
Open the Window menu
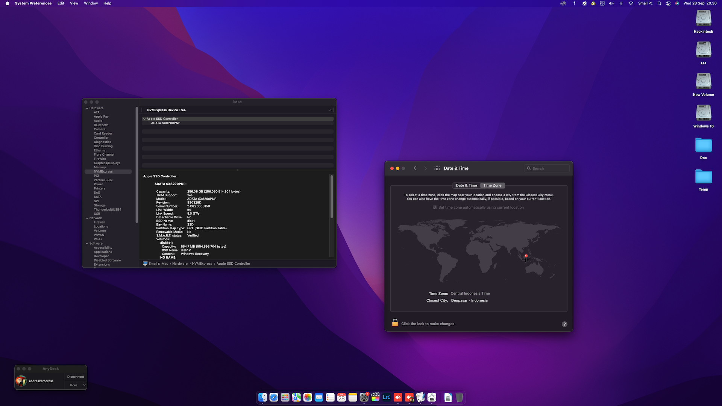click(x=91, y=3)
